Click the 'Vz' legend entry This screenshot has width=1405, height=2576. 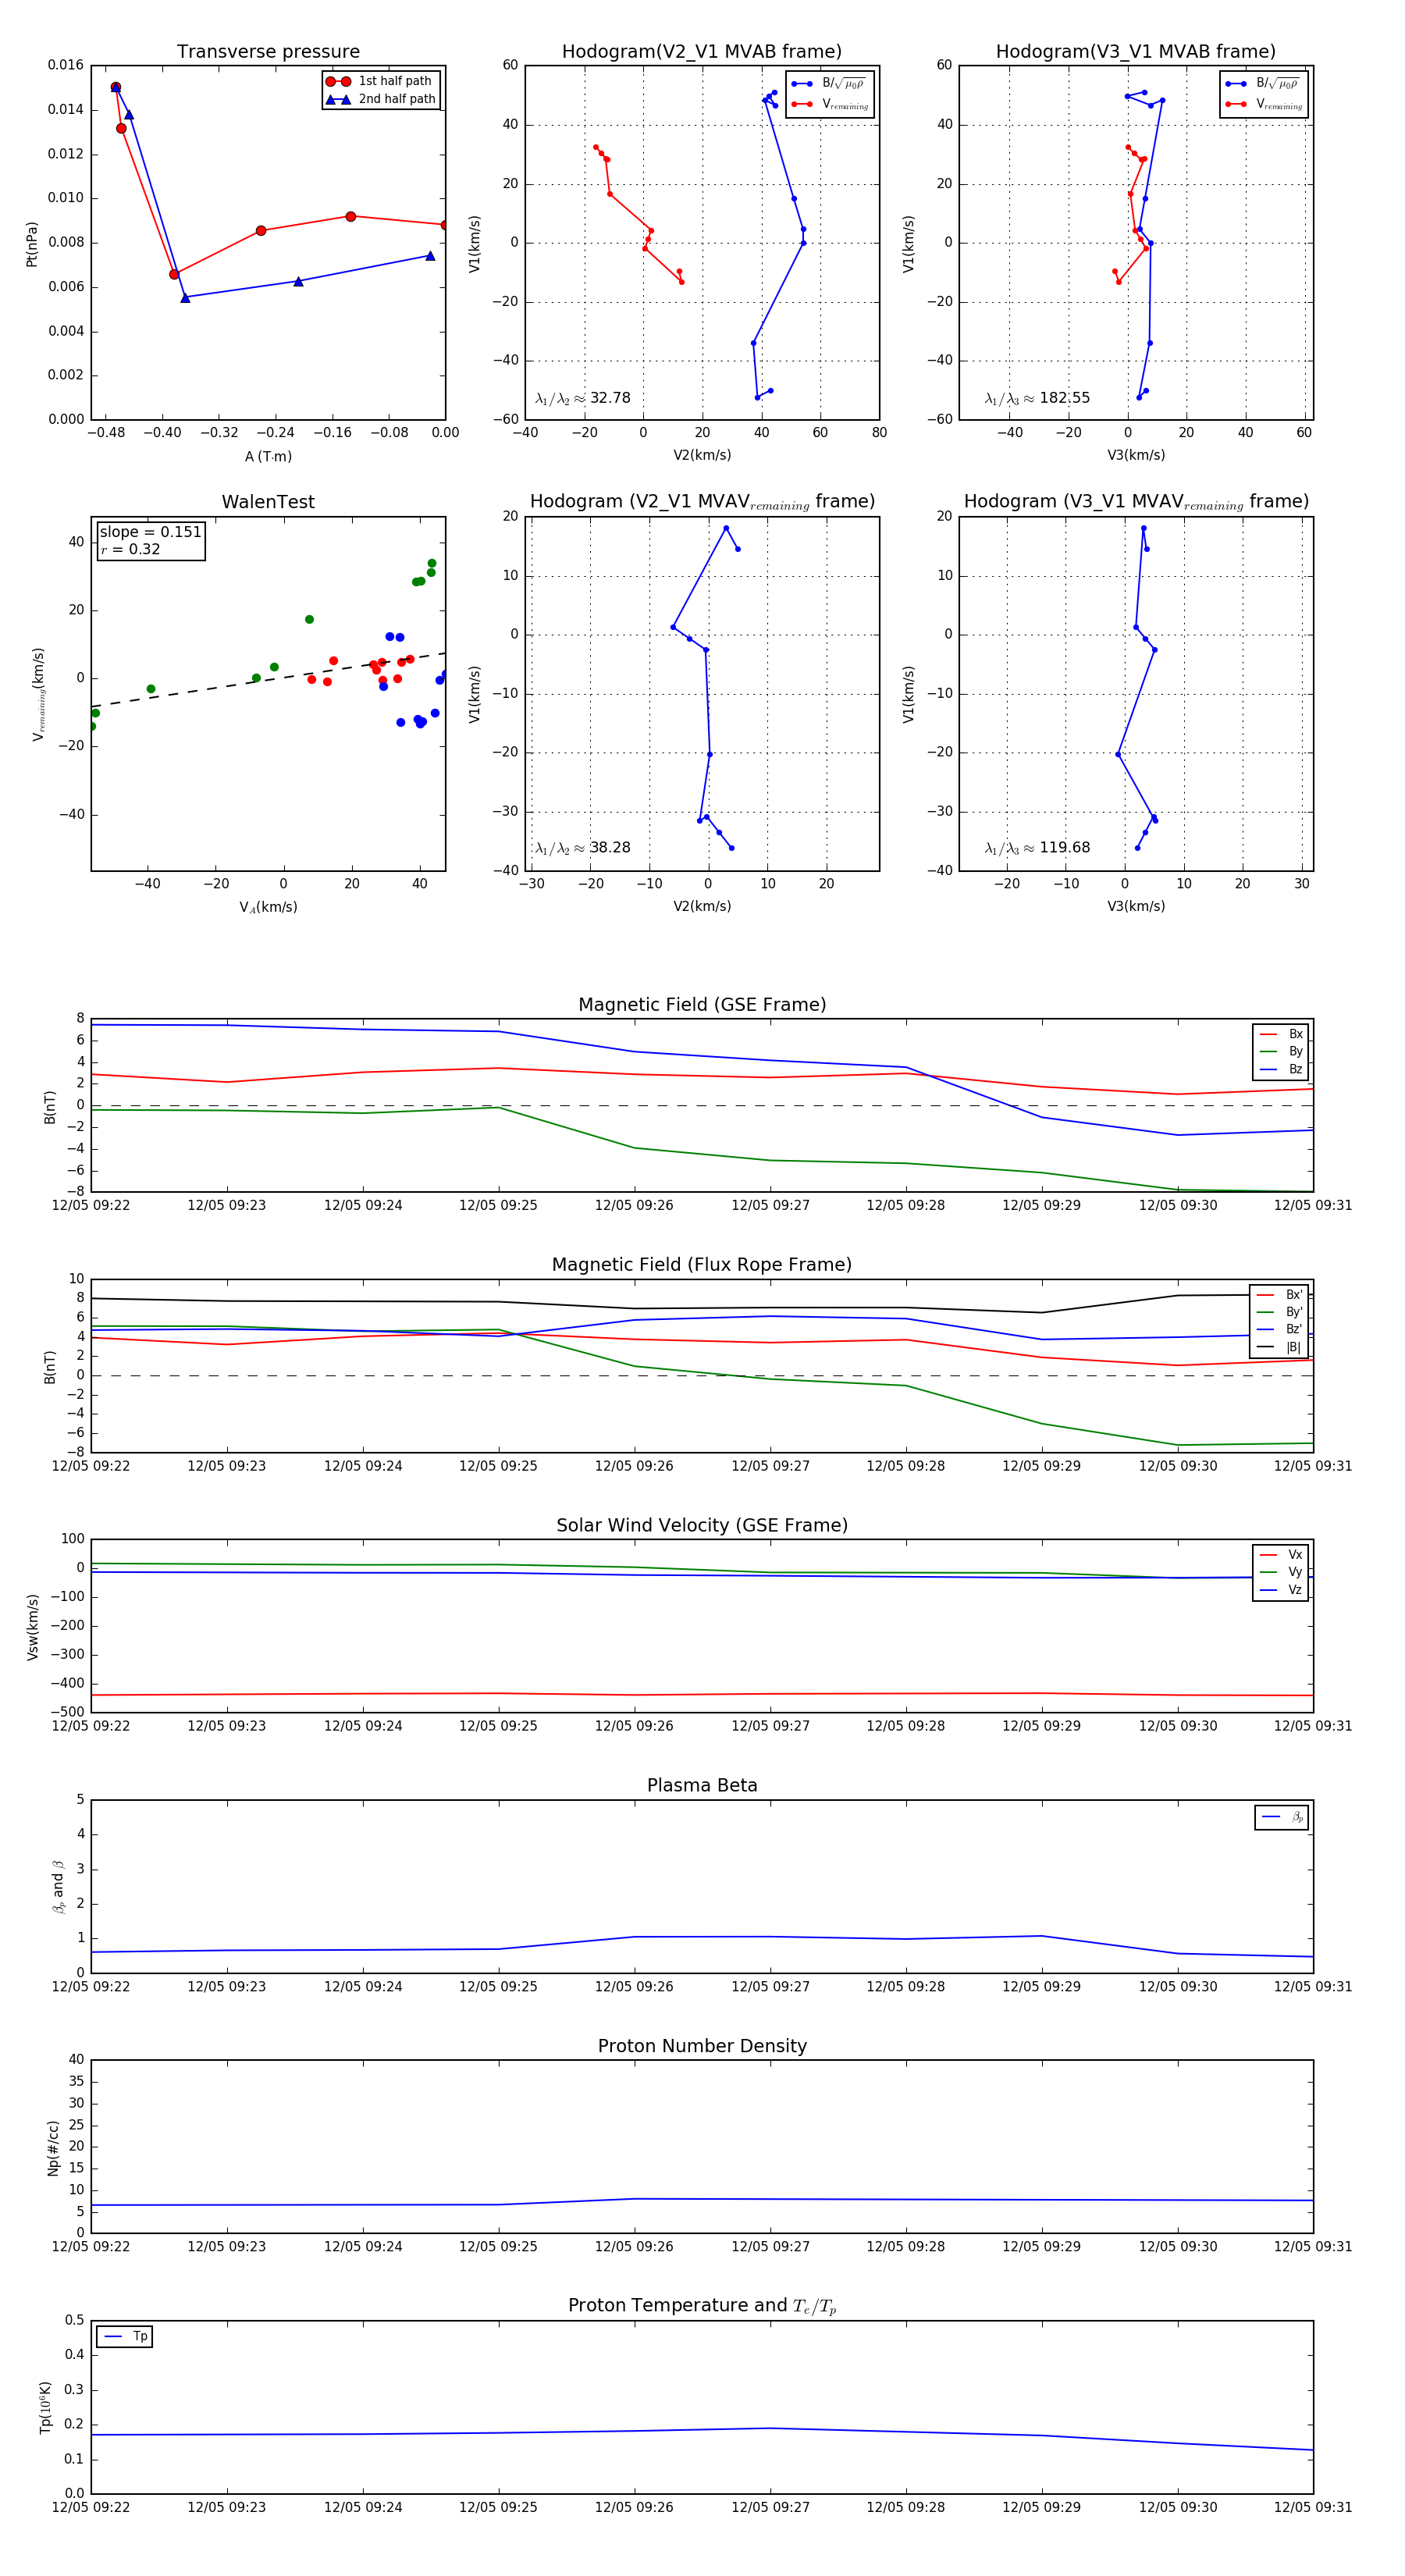(x=1281, y=1590)
